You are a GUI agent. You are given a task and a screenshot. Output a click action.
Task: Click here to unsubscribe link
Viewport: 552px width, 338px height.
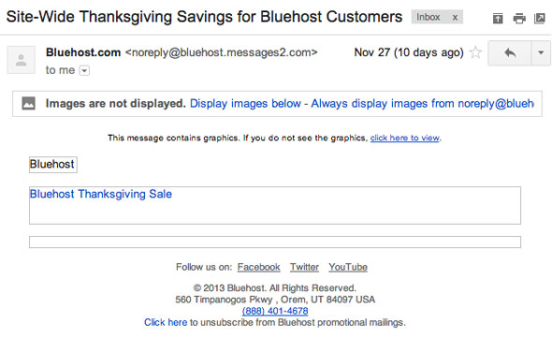tap(166, 322)
